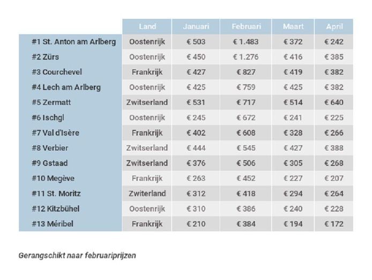Click the 'Gerangschikt naar februariprijzen' caption
The height and width of the screenshot is (280, 372).
click(x=77, y=255)
